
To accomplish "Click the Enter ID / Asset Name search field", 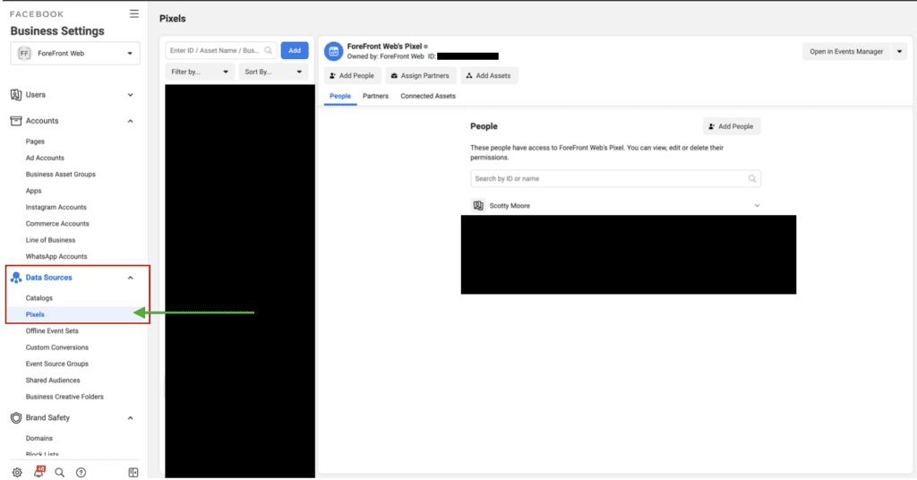I will point(221,51).
